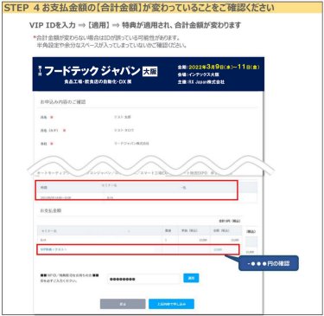The width and height of the screenshot is (324, 316).
Task: Click the blue 適用 apply button
Action: point(191,278)
